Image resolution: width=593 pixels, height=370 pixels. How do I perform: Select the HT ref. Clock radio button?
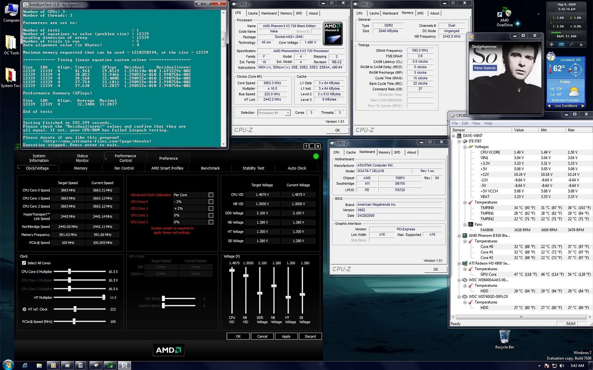(24, 309)
